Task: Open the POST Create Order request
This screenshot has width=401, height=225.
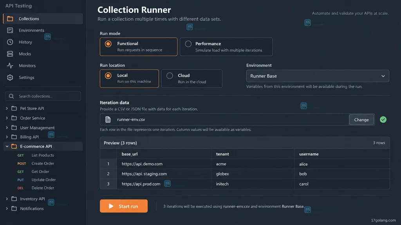Action: 43,163
